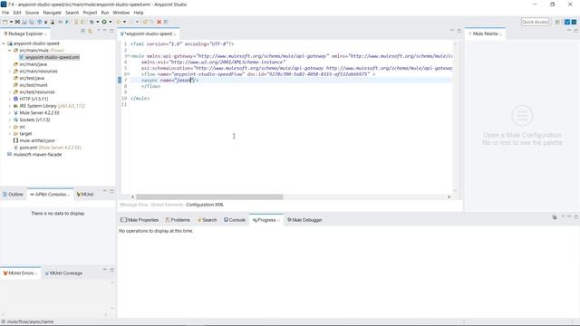Open the Edit menu

coord(17,13)
